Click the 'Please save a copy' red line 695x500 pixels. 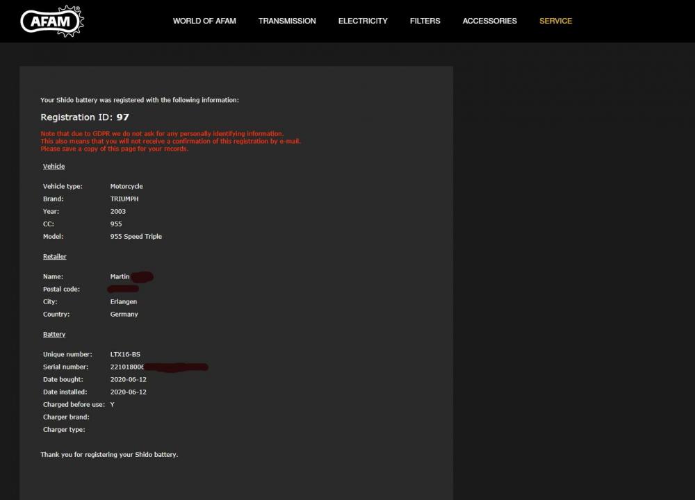[115, 149]
